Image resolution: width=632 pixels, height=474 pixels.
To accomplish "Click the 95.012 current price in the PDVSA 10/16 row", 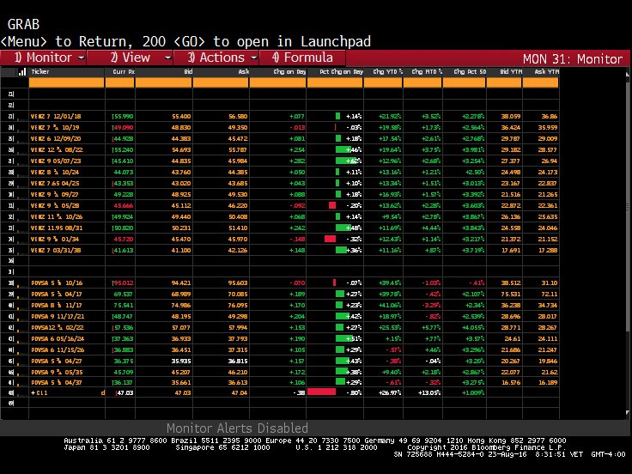I will click(x=124, y=283).
